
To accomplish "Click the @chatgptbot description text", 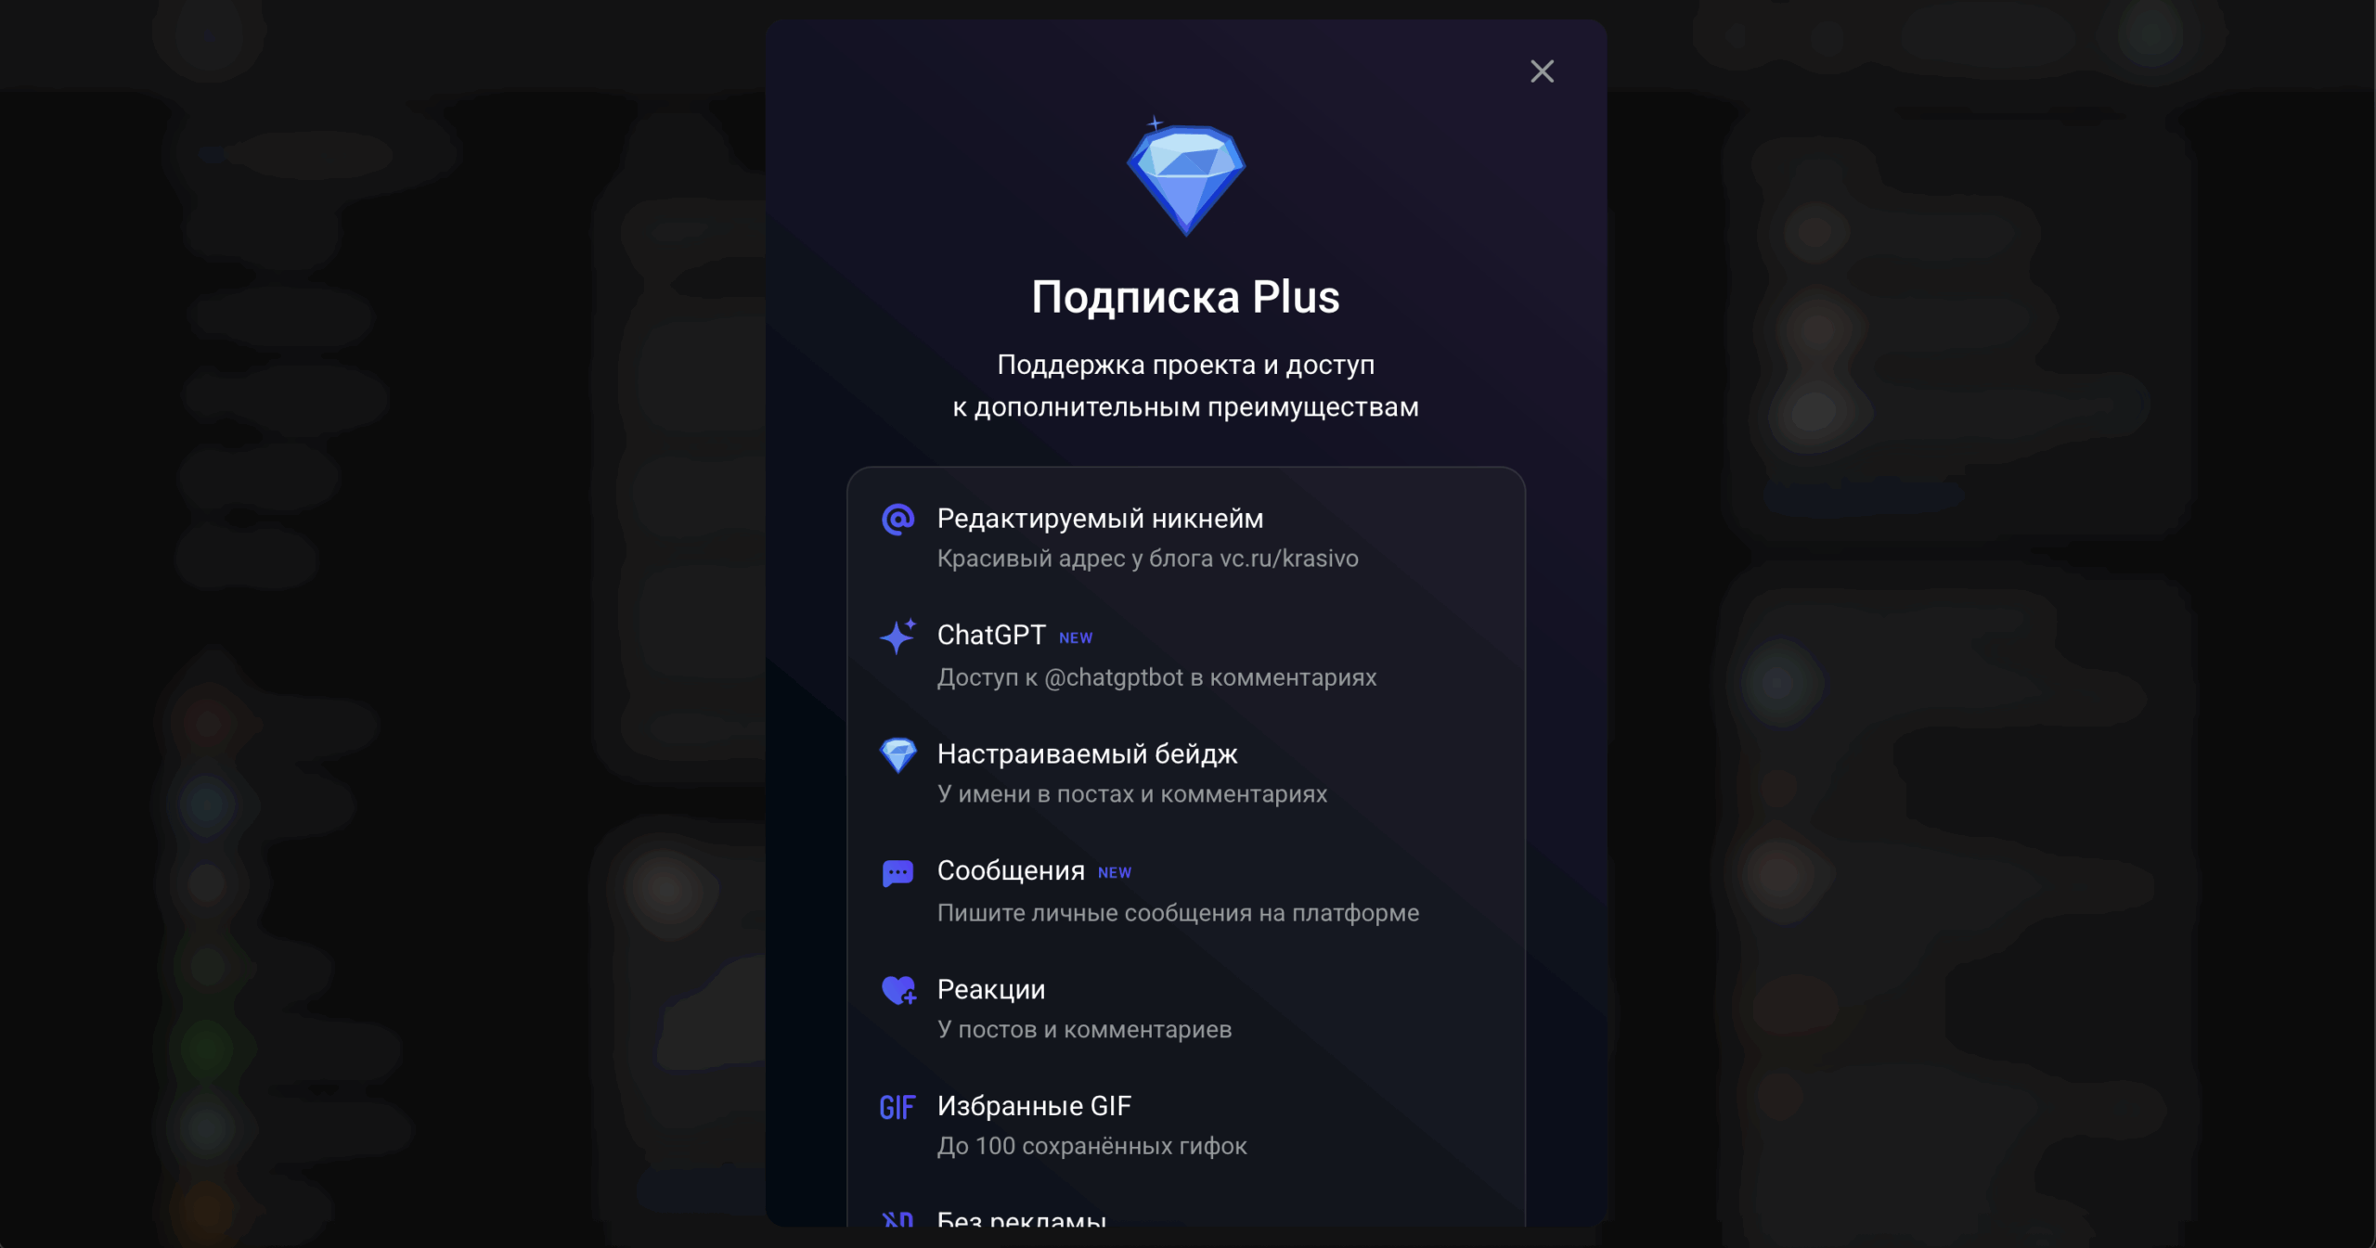I will click(x=1156, y=677).
